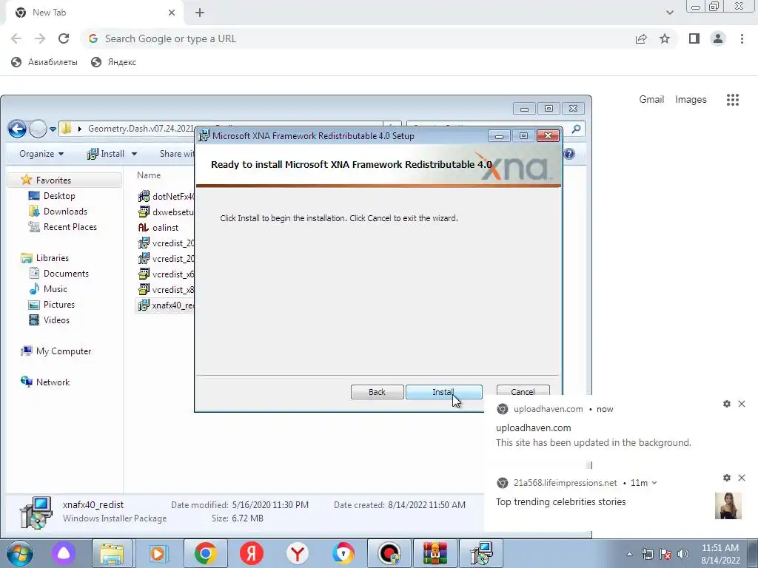Click Install in the XNA setup dialog
The image size is (758, 568).
[x=444, y=392]
